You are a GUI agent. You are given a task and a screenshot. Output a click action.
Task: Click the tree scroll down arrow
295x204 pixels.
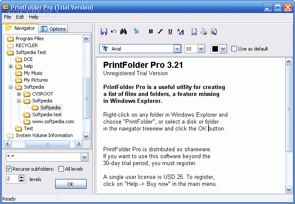point(86,136)
